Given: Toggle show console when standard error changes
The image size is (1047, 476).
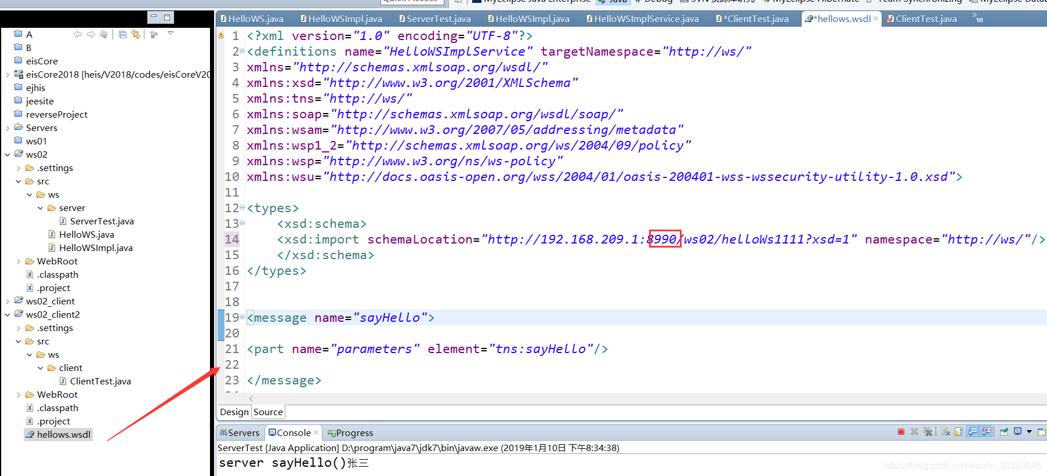Looking at the screenshot, I should point(986,432).
